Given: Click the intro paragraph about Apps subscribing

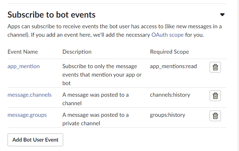Looking at the screenshot, I should (x=114, y=30).
